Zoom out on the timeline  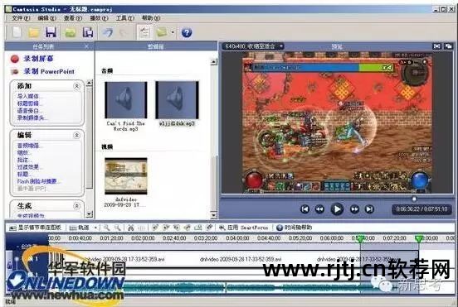coord(118,228)
